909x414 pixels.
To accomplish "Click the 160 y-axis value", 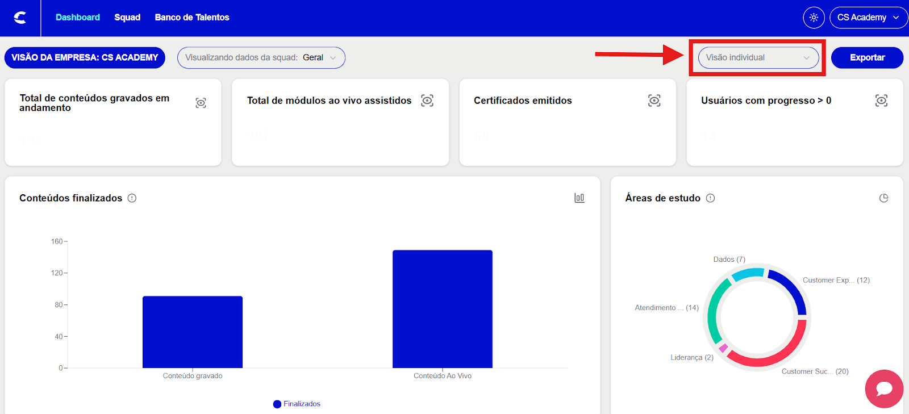I will pos(57,241).
